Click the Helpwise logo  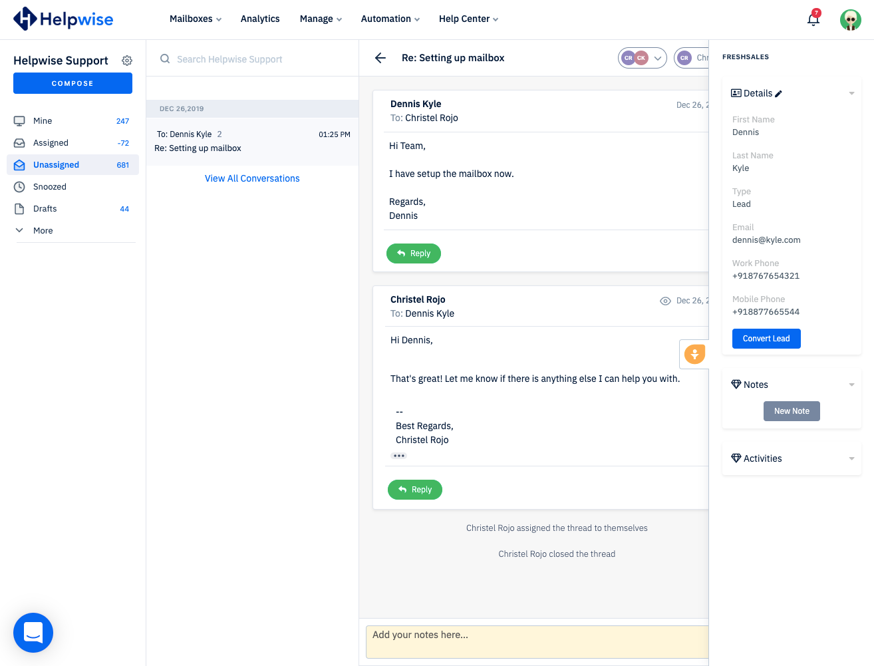(x=63, y=19)
